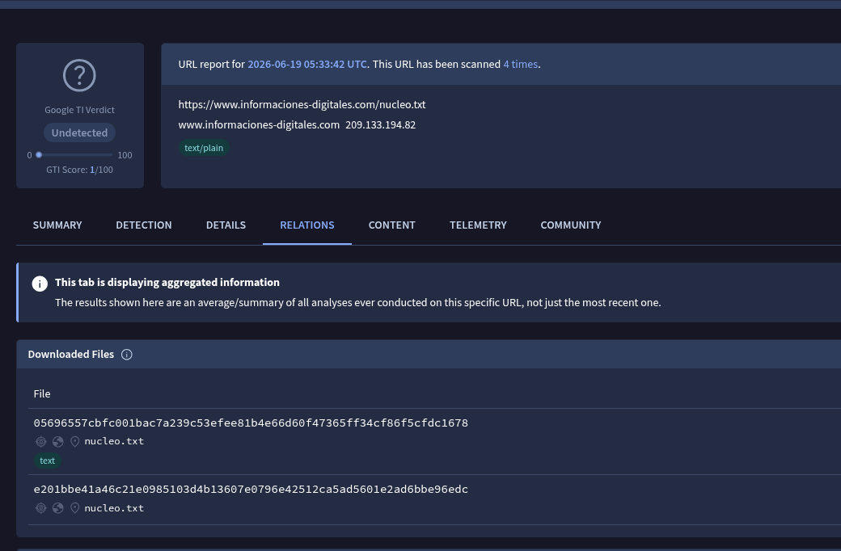The height and width of the screenshot is (551, 841).
Task: Open the Community tab
Action: pos(571,225)
